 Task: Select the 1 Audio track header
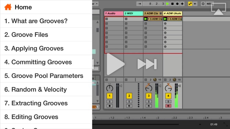pos(114,13)
